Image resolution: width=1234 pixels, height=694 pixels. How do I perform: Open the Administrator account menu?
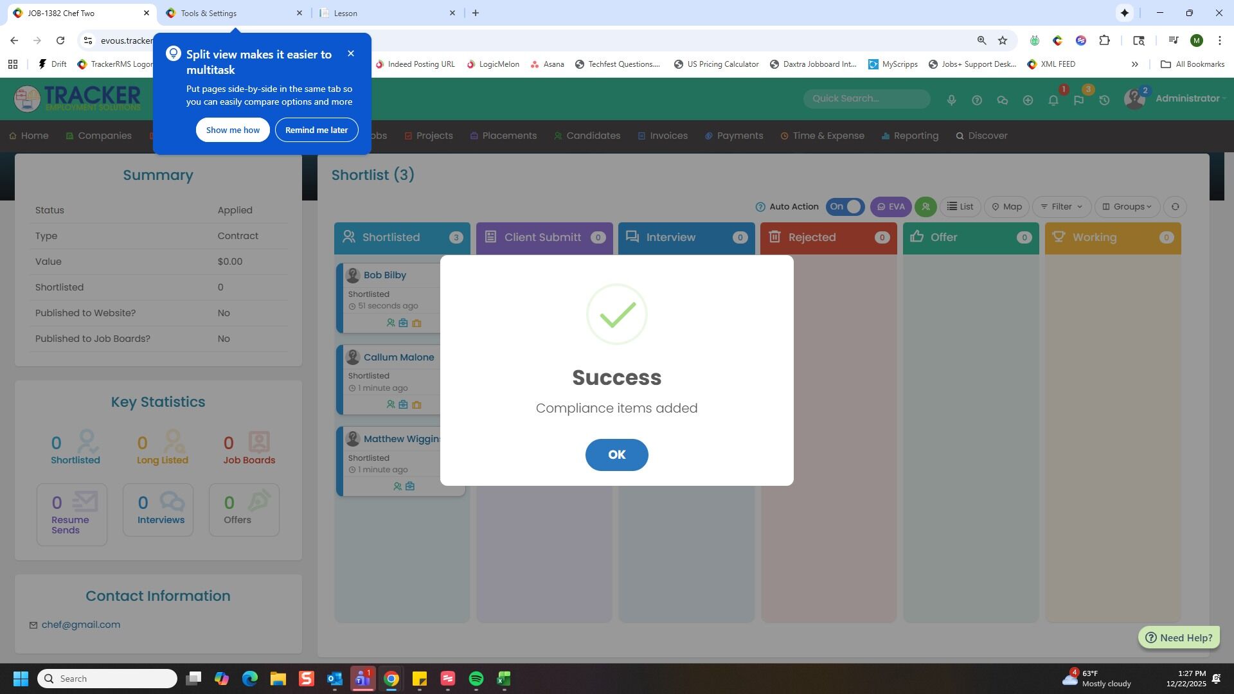(x=1186, y=99)
